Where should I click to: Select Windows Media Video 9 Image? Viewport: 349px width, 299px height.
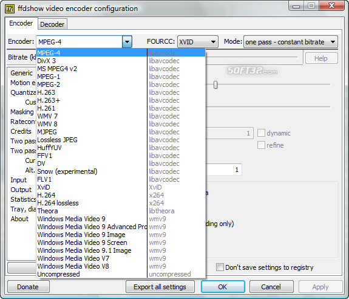[x=120, y=235]
